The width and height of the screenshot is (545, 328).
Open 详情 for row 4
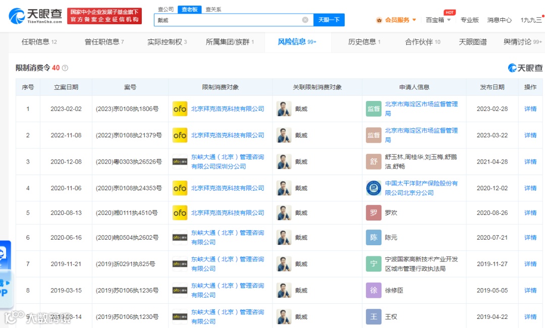click(530, 188)
